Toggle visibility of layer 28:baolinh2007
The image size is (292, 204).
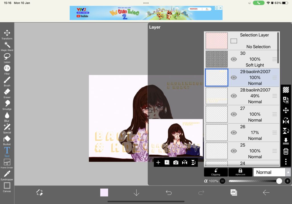pos(234,96)
